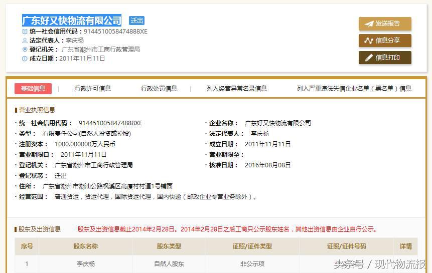Open 列入严重违法失信企业名单（黑名单）信息 tab
The image size is (432, 273).
(354, 89)
